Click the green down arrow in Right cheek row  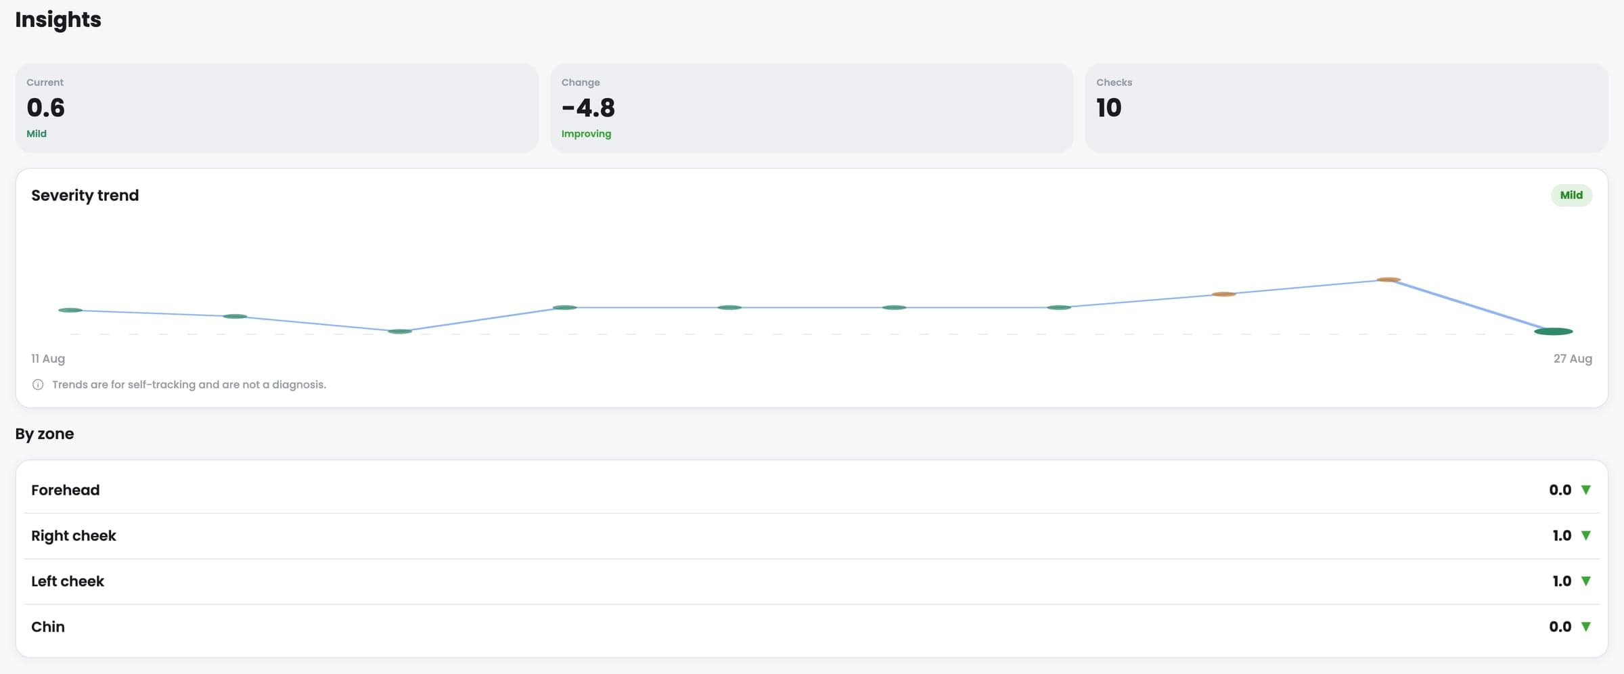1585,535
